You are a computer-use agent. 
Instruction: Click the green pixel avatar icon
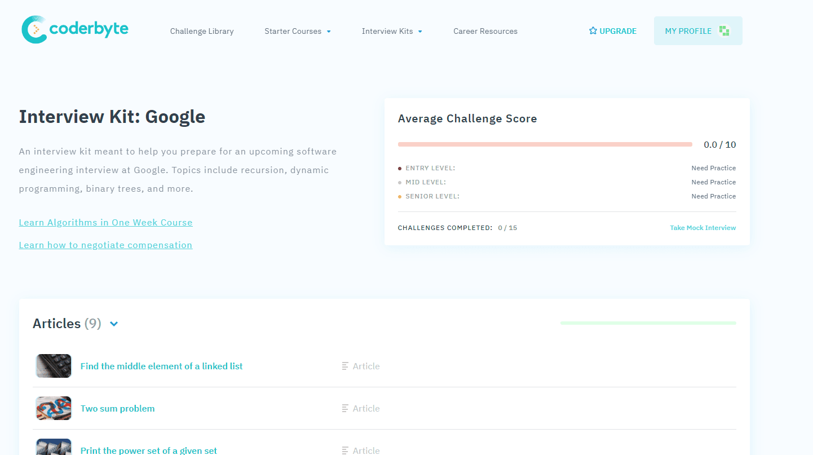pyautogui.click(x=724, y=31)
